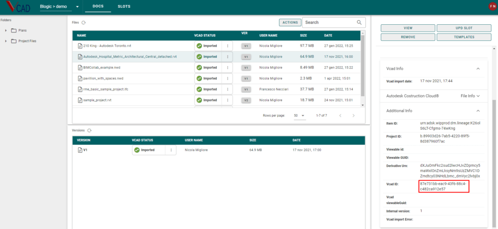The image size is (498, 229).
Task: Click the FN user avatar
Action: [x=492, y=6]
